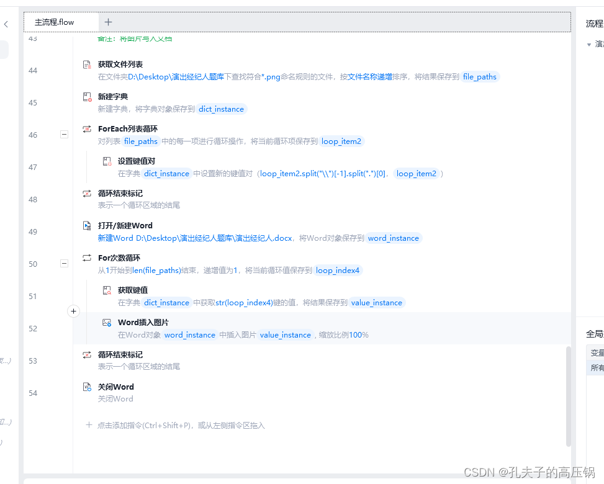This screenshot has height=484, width=604.
Task: Collapse the left sidebar with the chevron arrow
Action: (6, 22)
